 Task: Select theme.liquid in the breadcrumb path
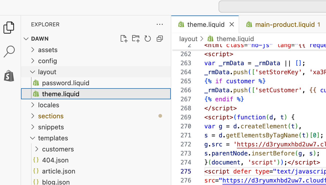[x=235, y=39]
